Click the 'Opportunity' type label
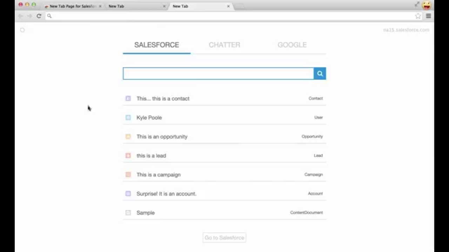 coord(312,136)
